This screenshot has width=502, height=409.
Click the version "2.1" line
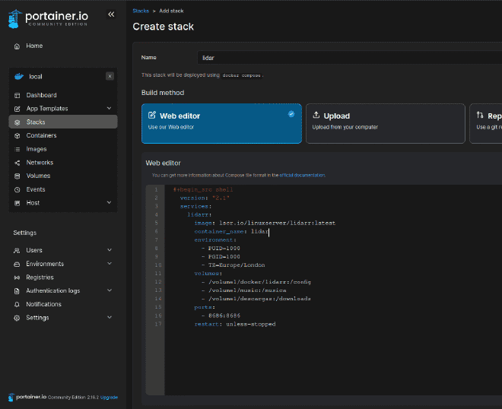tap(205, 198)
